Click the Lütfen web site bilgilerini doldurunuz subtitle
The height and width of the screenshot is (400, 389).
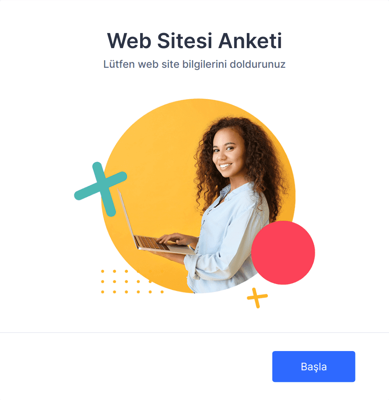pyautogui.click(x=194, y=64)
